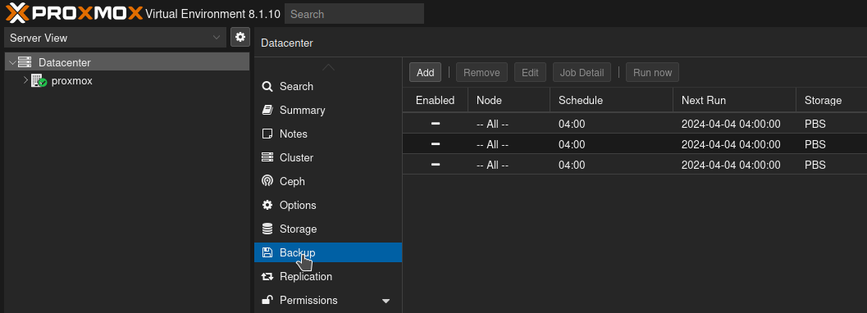This screenshot has height=313, width=867.
Task: Click schedule '04:00' in second row
Action: tap(572, 145)
